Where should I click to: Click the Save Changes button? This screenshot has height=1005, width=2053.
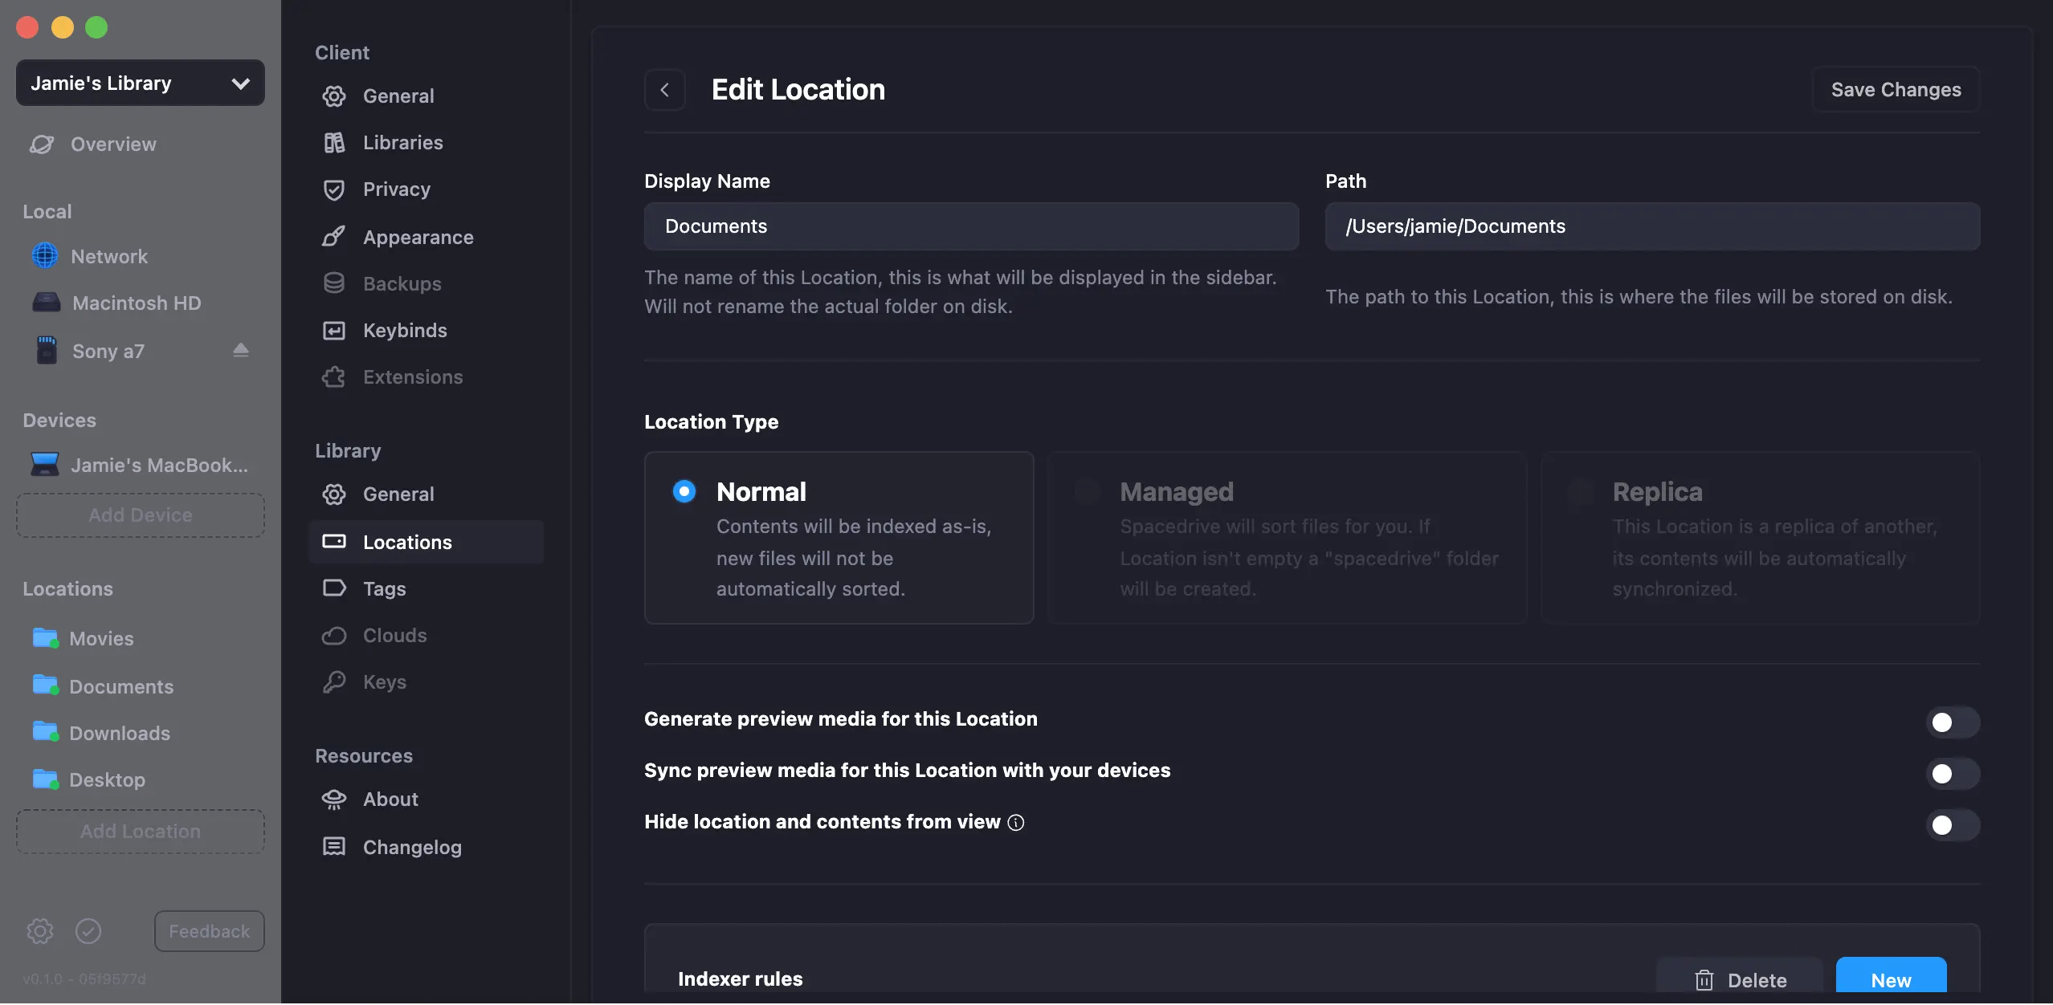[1896, 90]
